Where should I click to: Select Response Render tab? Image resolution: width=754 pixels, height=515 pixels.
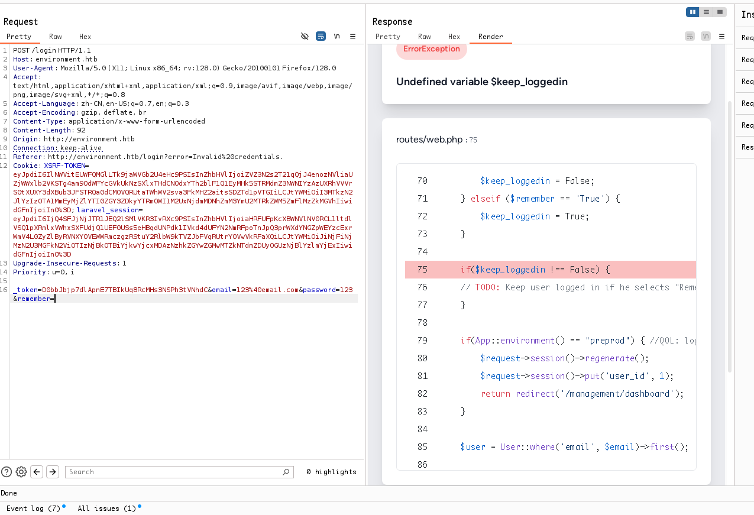click(x=491, y=37)
